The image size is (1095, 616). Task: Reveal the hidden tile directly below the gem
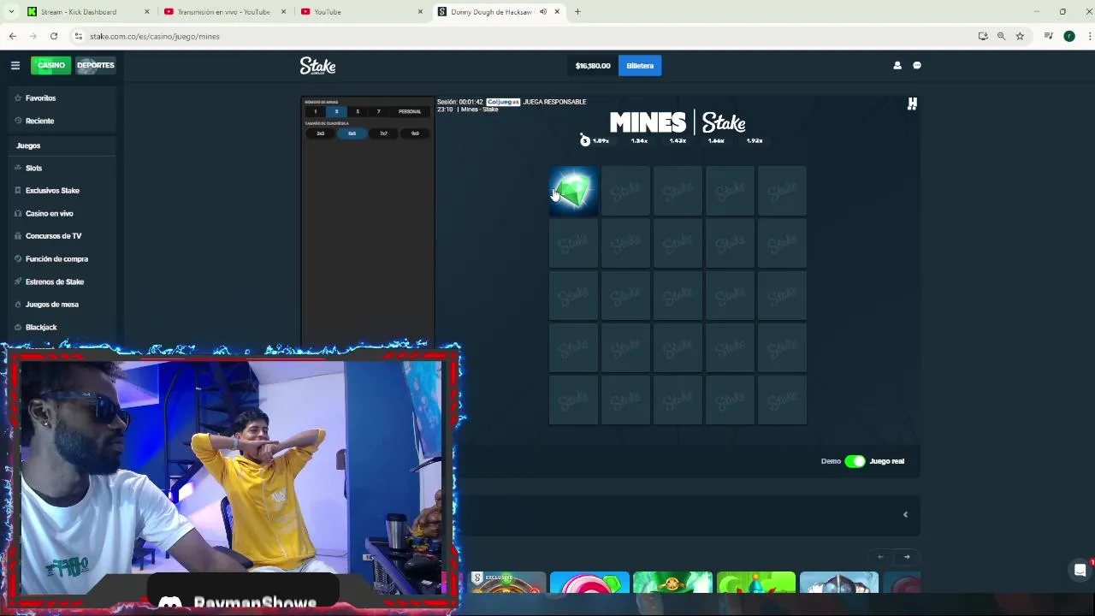pyautogui.click(x=573, y=243)
